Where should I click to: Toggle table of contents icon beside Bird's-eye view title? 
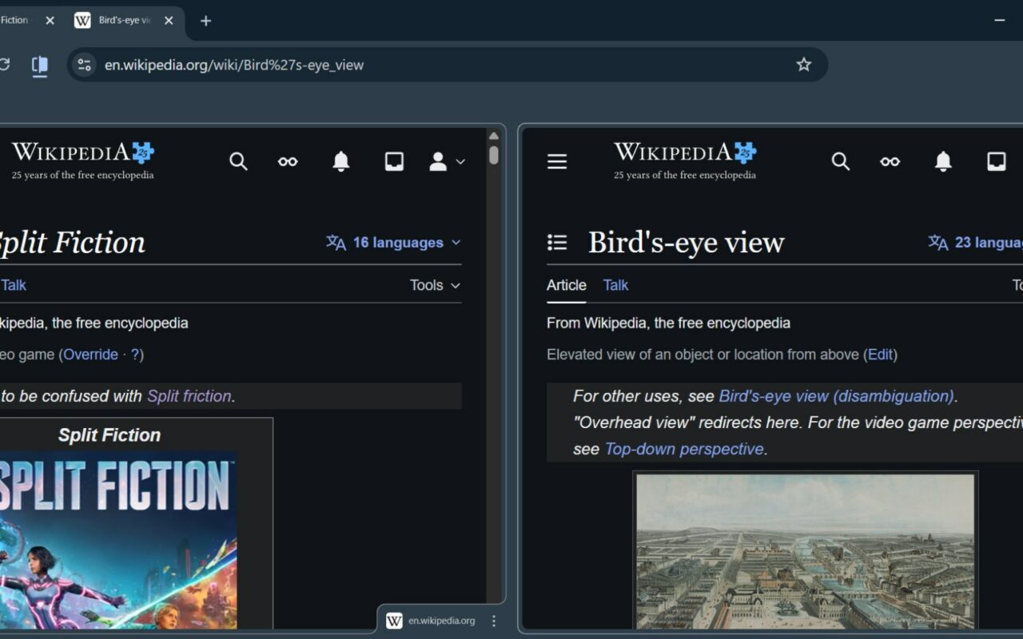(x=557, y=243)
